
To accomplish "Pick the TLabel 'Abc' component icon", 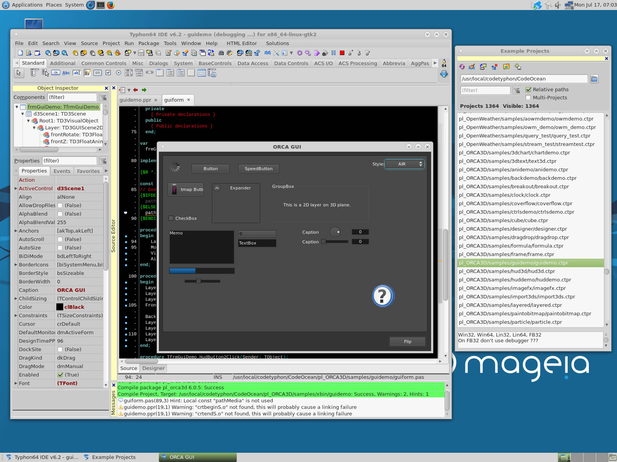I will pyautogui.click(x=66, y=73).
